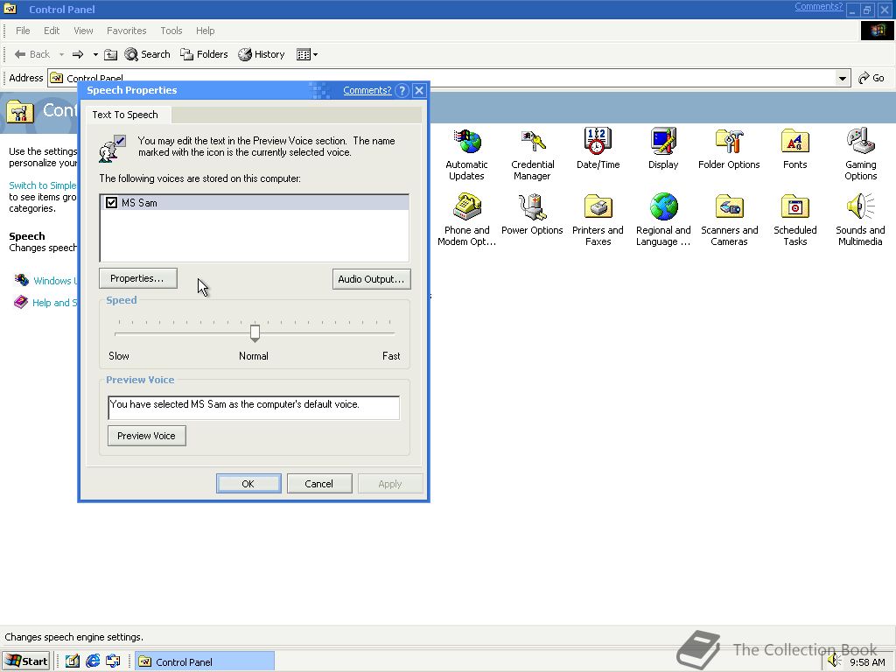This screenshot has width=896, height=672.
Task: Open the History toolbar button
Action: pyautogui.click(x=262, y=54)
